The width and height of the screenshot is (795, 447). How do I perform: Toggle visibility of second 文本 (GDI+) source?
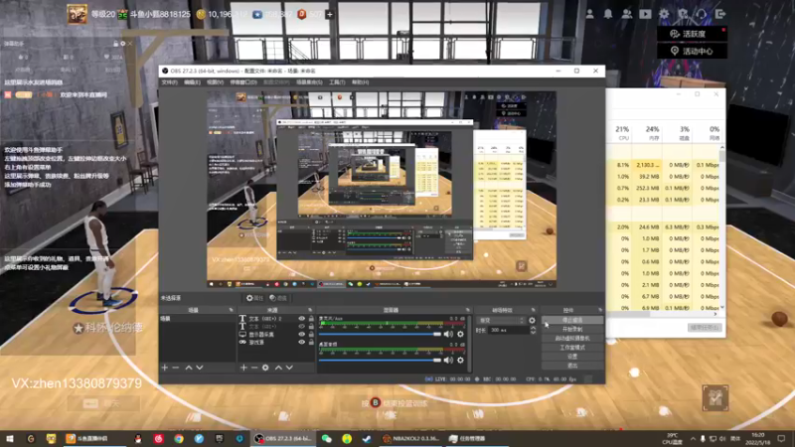[302, 327]
